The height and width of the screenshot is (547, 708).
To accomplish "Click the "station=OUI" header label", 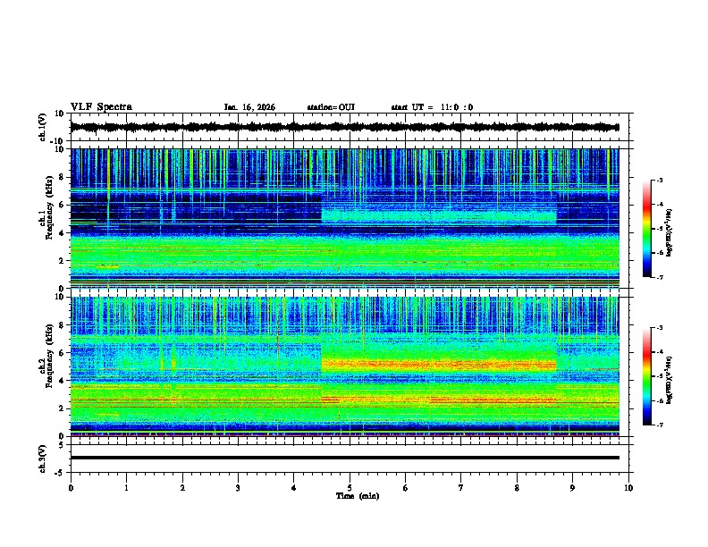I will pyautogui.click(x=331, y=107).
